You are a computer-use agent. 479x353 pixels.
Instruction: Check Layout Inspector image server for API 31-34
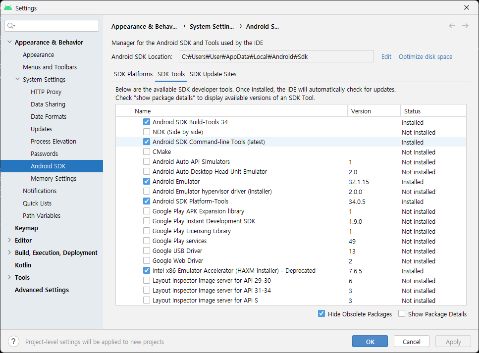[x=147, y=291]
